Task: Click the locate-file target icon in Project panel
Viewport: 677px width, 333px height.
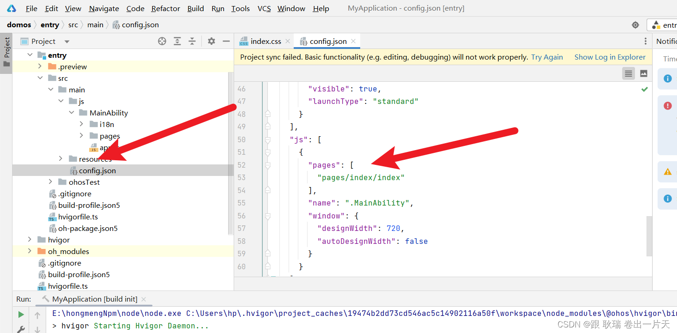Action: [162, 41]
